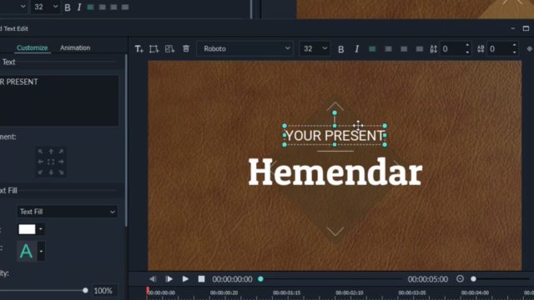Click highlighted align-left in background editor toolbar
Viewport: 534px width, 300px height.
91,7
